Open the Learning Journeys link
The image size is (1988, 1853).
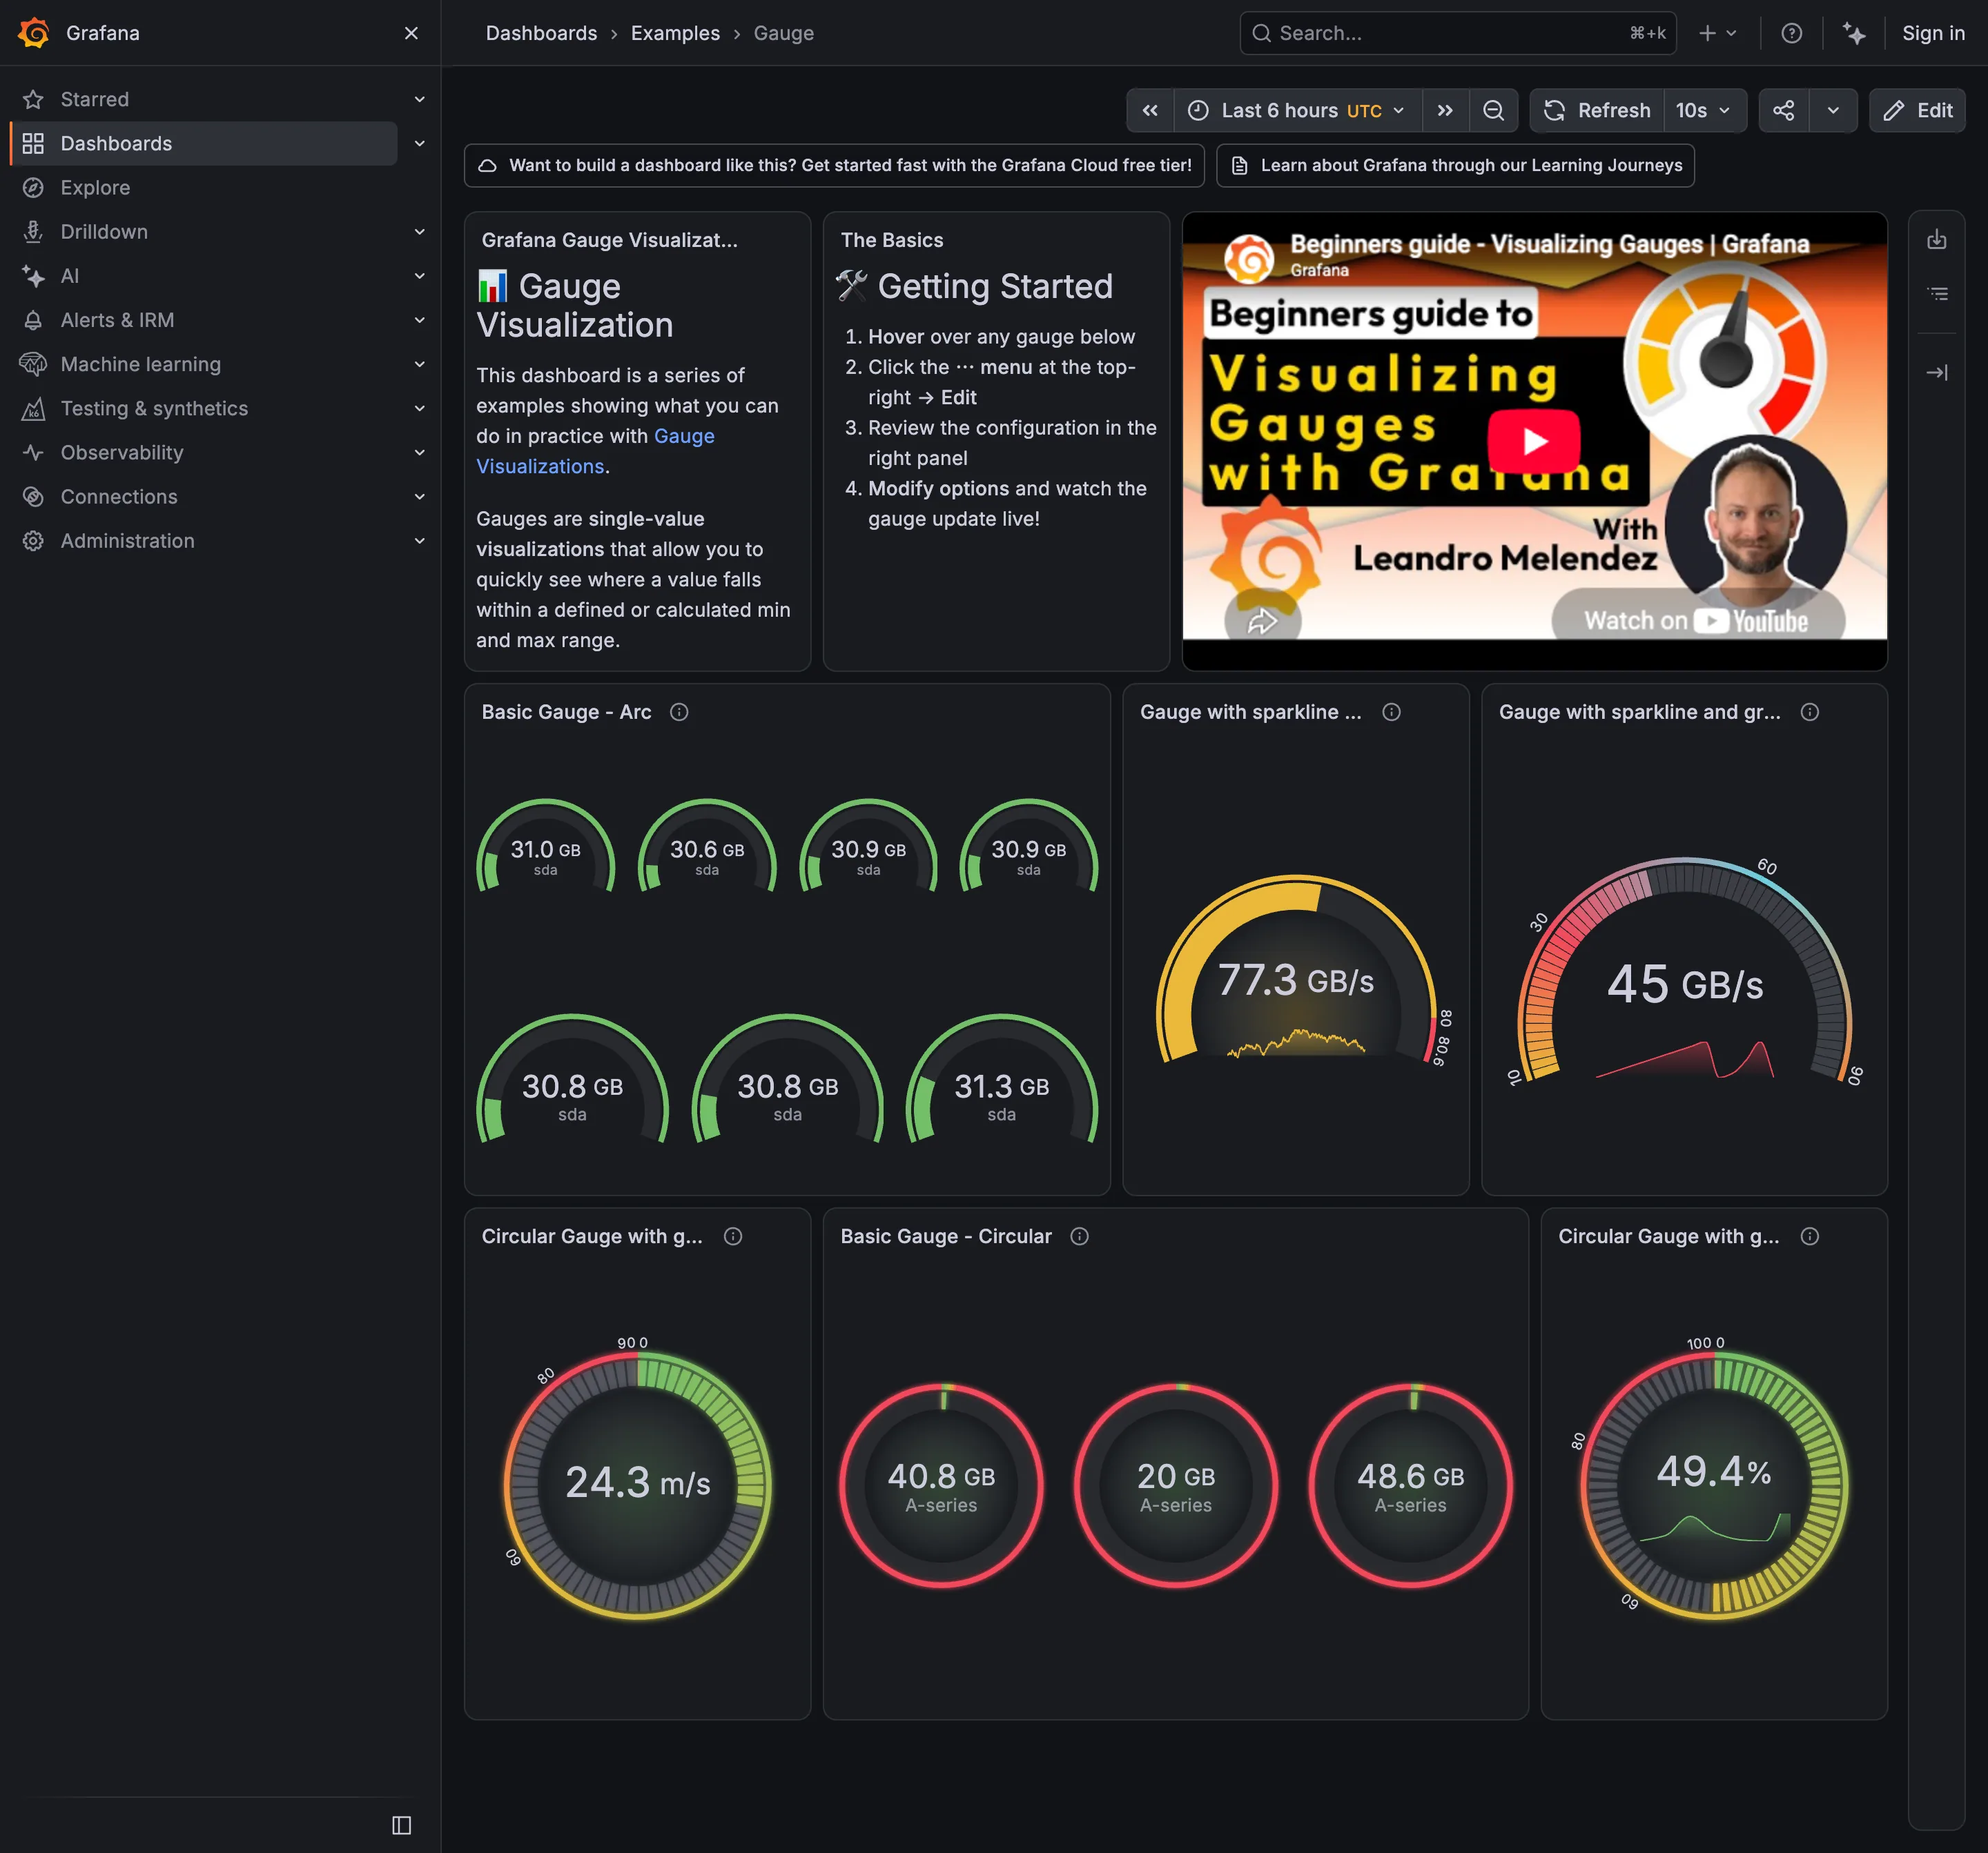pos(1455,165)
